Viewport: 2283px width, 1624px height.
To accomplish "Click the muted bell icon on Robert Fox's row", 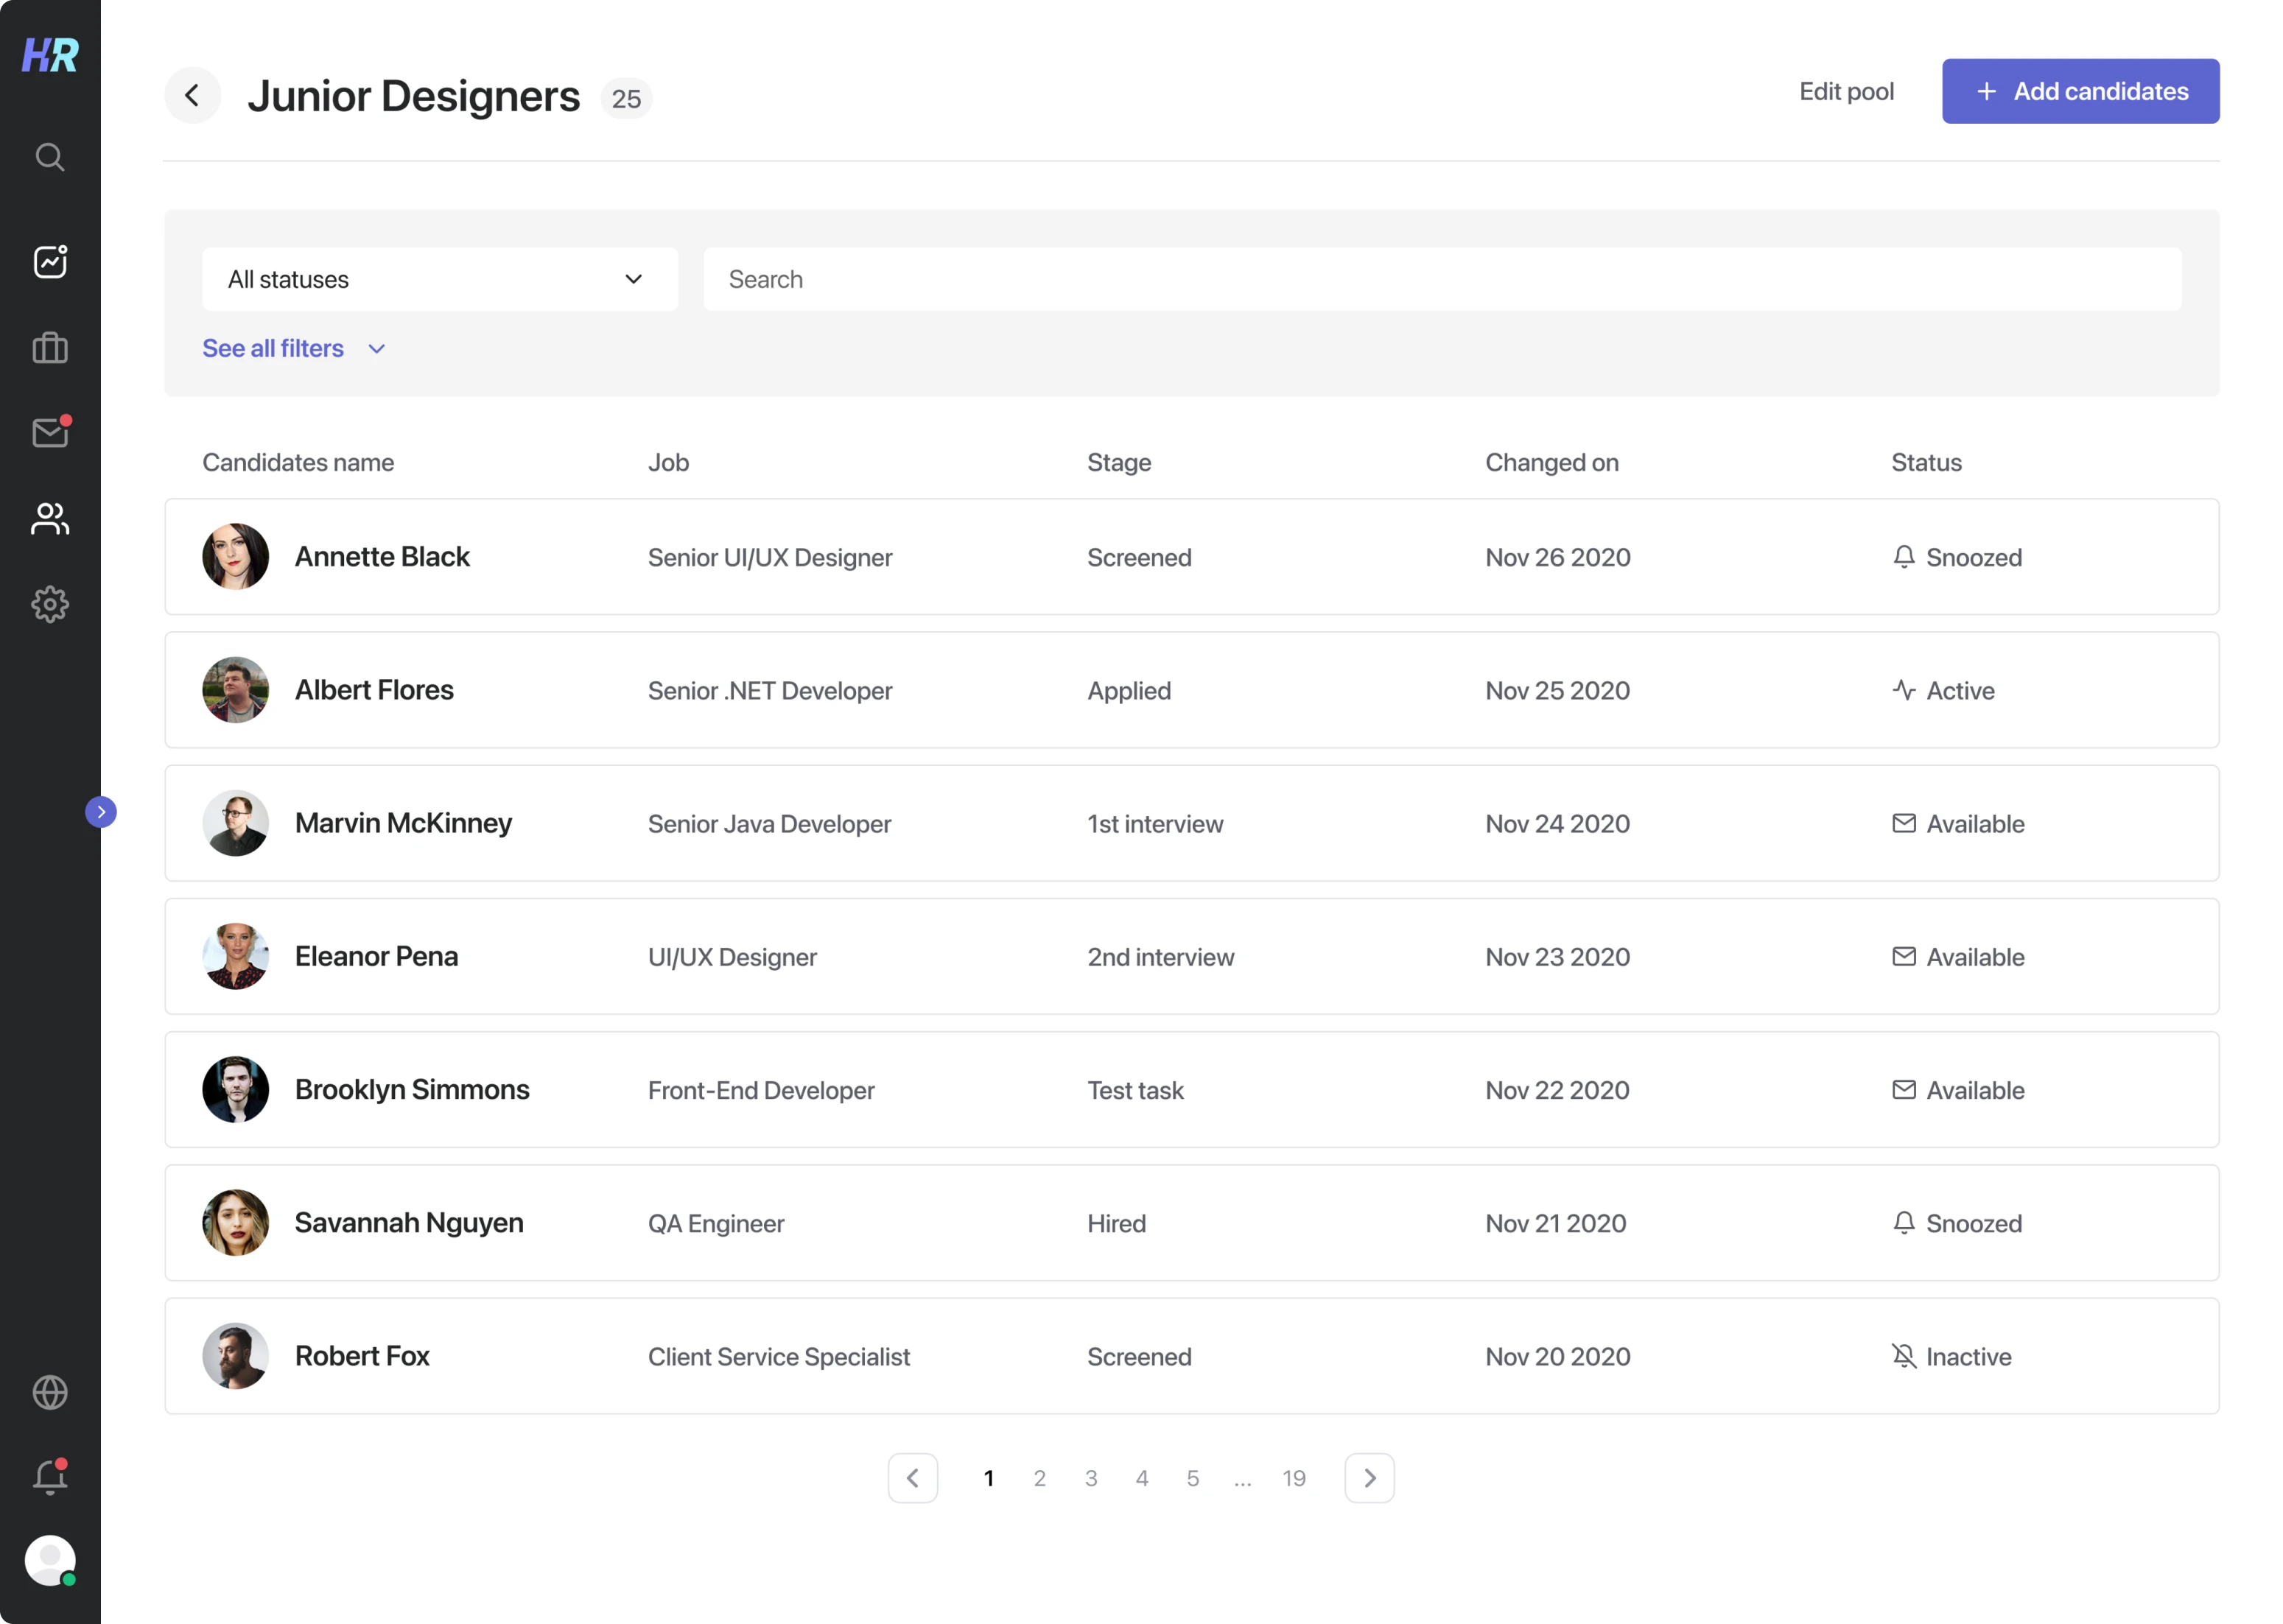I will [1904, 1356].
